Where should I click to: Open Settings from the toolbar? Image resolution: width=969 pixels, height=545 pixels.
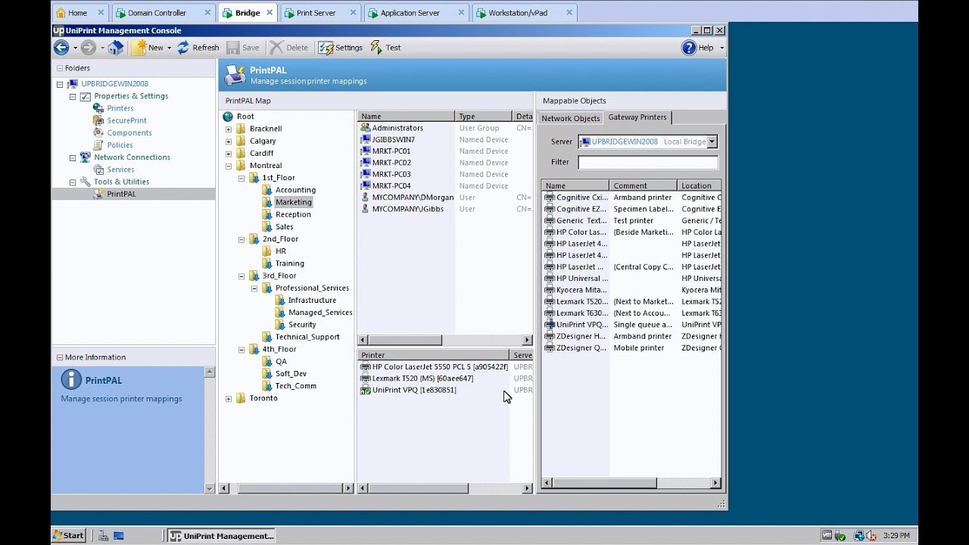(341, 48)
